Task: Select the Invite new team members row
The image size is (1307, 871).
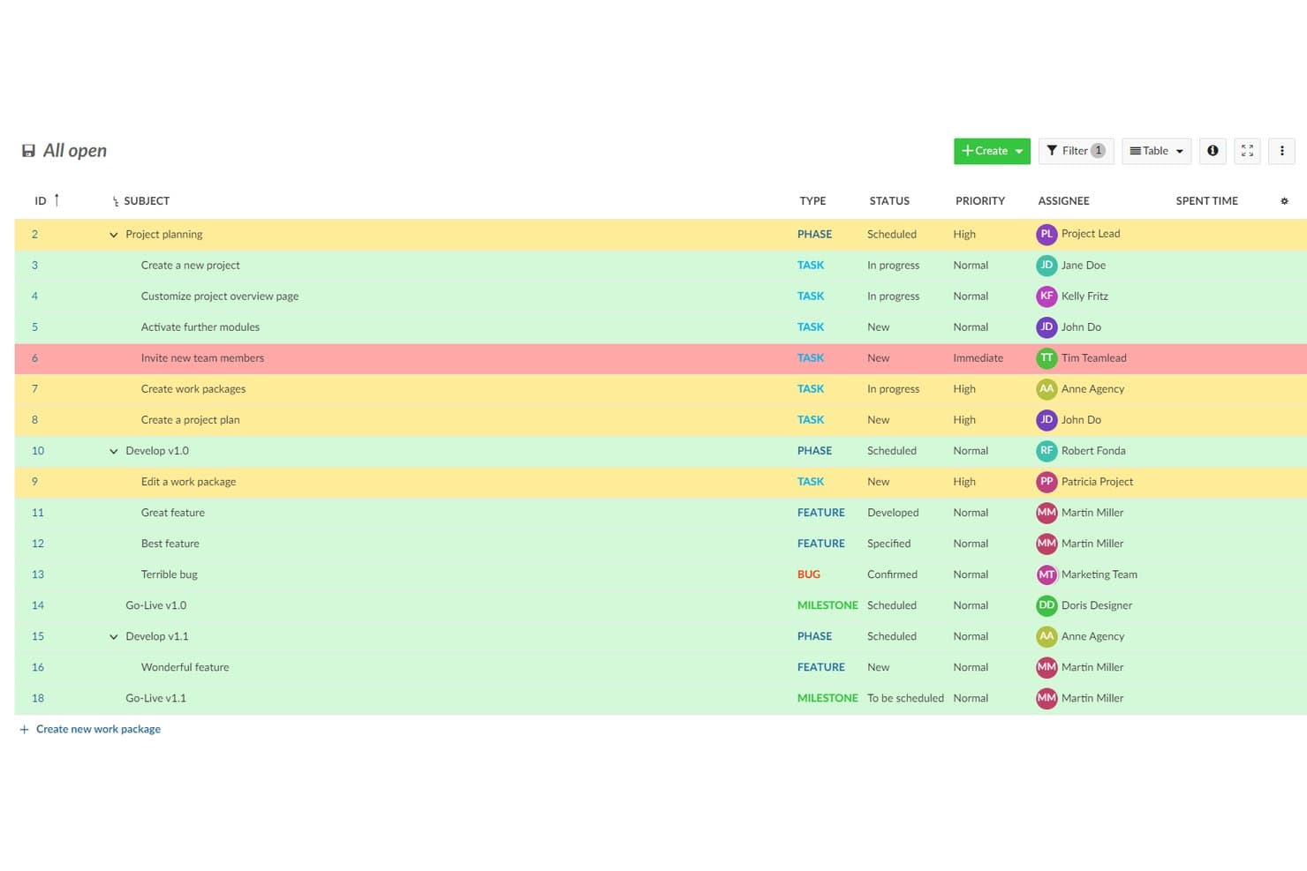Action: (661, 358)
